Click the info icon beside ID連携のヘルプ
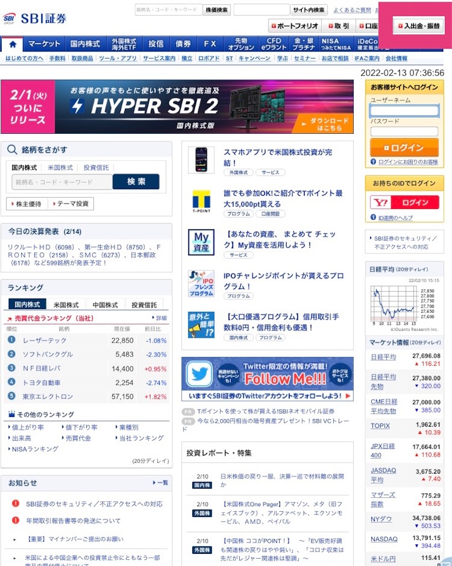Viewport: 452px width, 566px height. pos(374,217)
